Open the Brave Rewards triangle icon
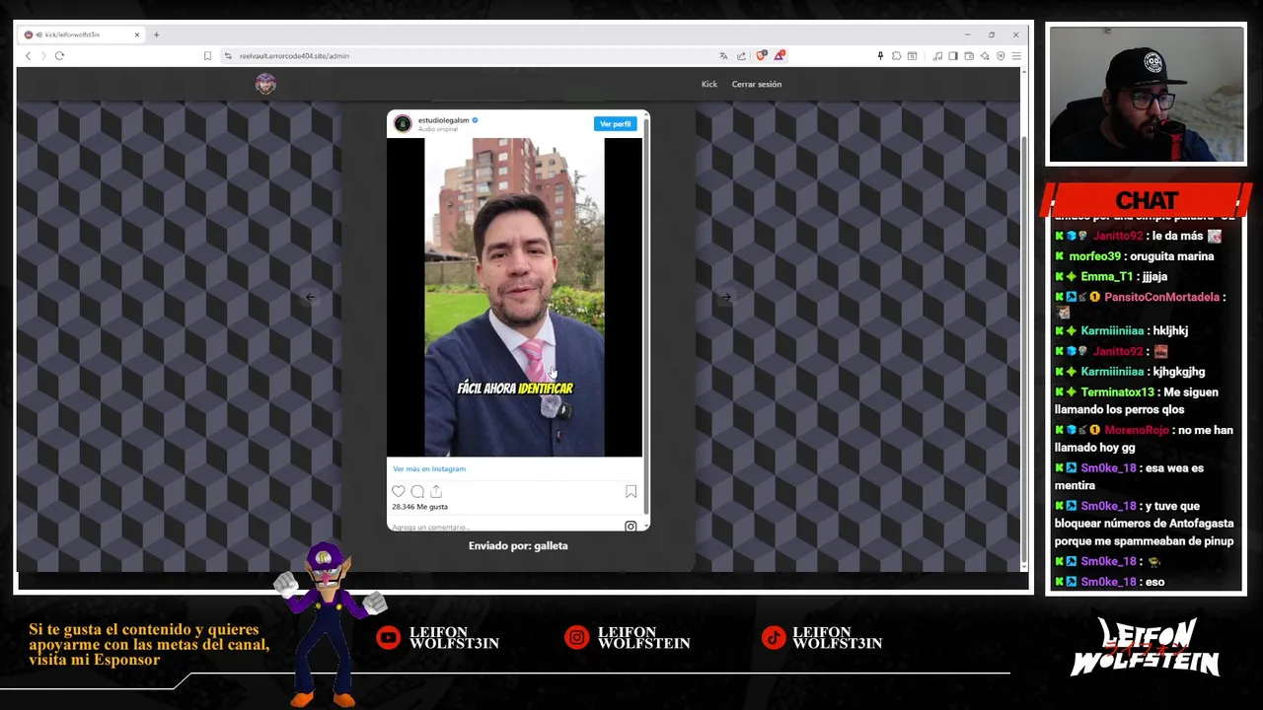 tap(780, 56)
